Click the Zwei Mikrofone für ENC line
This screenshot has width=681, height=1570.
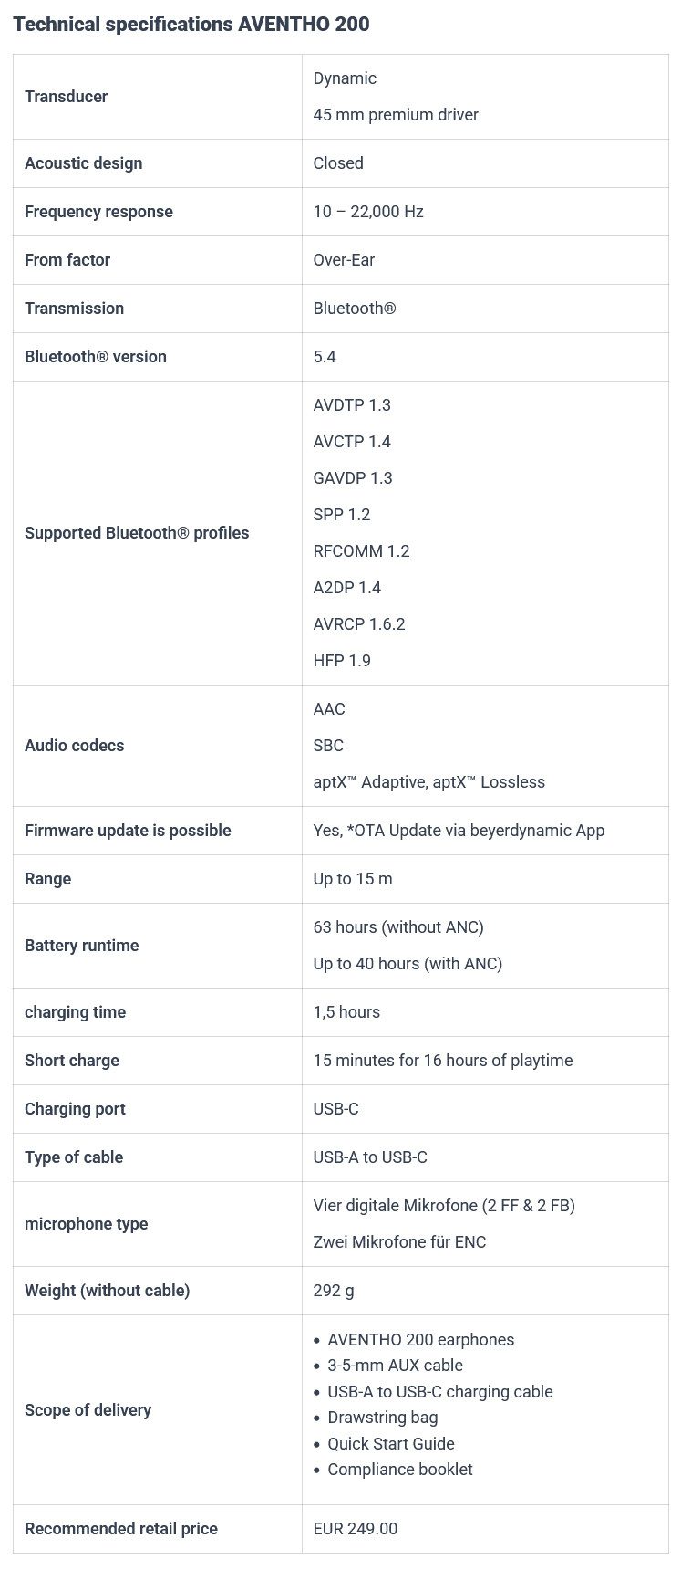point(399,1242)
